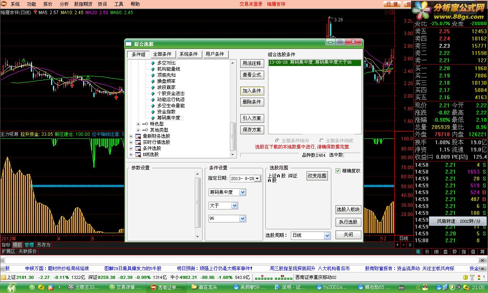This screenshot has width=488, height=293.
Task: Click 其他类型 group icon
Action: [145, 130]
